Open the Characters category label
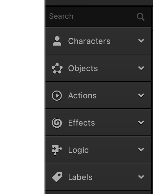Image resolution: width=153 pixels, height=194 pixels. pos(89,41)
